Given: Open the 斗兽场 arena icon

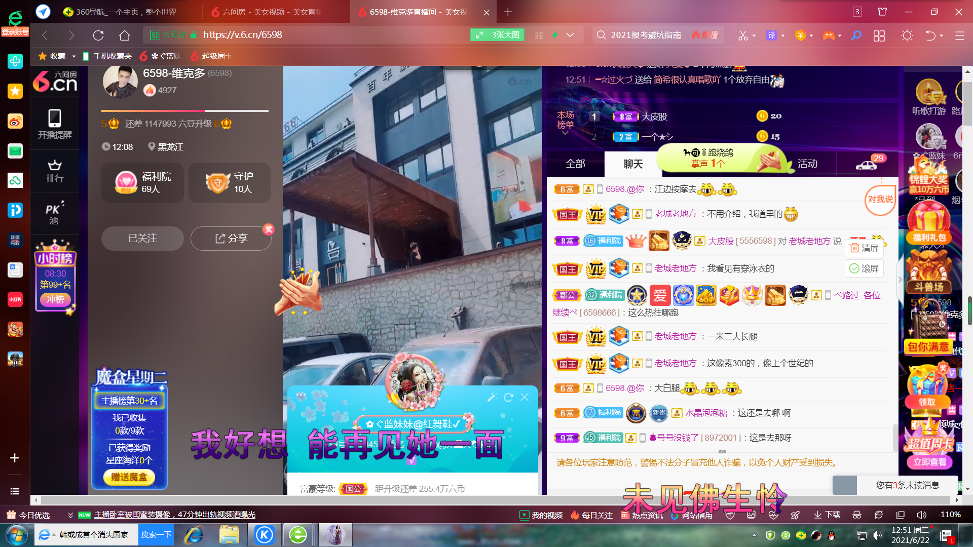Looking at the screenshot, I should click(928, 271).
